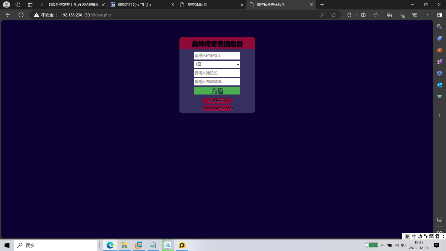Screen dimensions: 446x251
Task: Click the browser extensions puzzle icon
Action: 349,14
